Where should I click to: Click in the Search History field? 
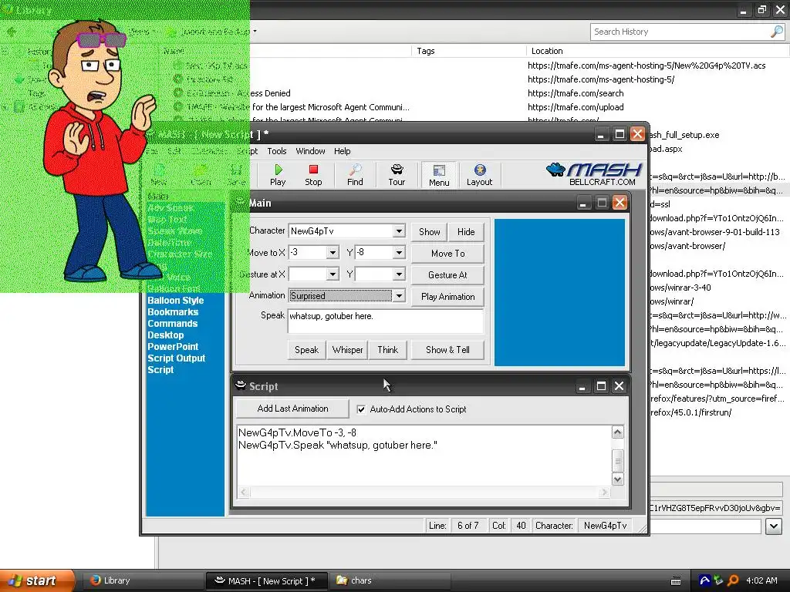pyautogui.click(x=680, y=32)
